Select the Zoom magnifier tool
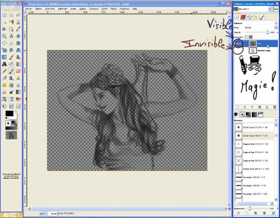280x218 pixels. coord(5,36)
